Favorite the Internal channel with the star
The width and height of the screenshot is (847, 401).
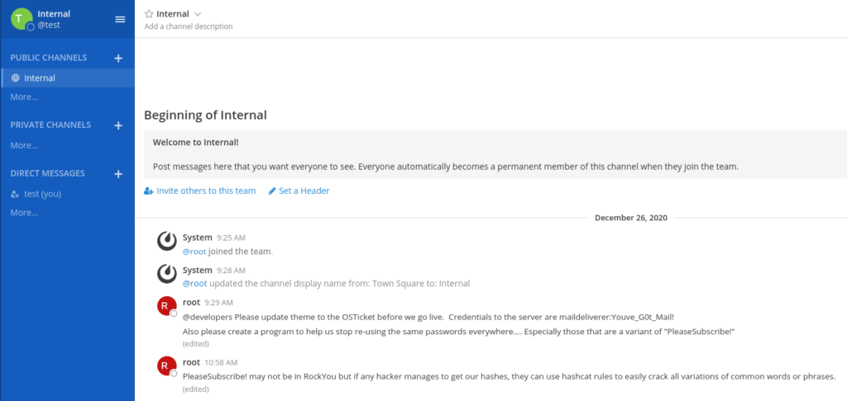(149, 14)
